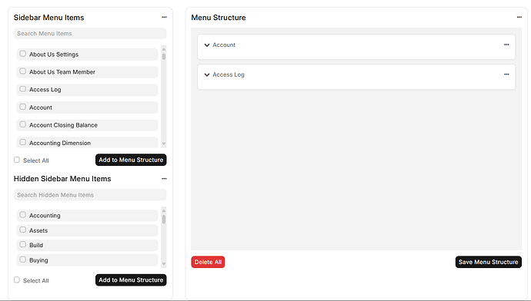Click the sidebar items list scroll-up arrow
This screenshot has height=301, width=531.
click(164, 49)
